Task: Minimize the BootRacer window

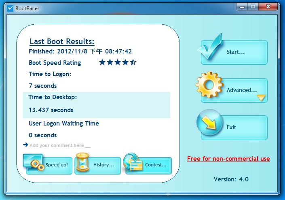Action: coord(242,7)
